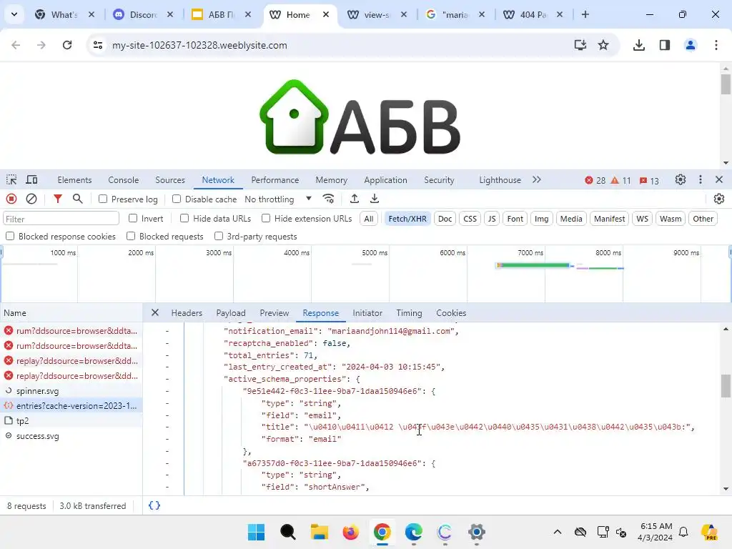Switch to the Console tab
Image resolution: width=732 pixels, height=549 pixels.
[x=123, y=179]
